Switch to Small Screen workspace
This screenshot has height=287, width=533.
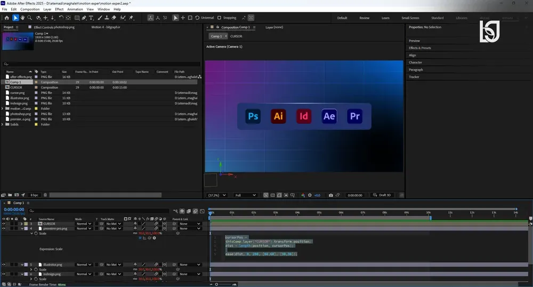point(410,18)
